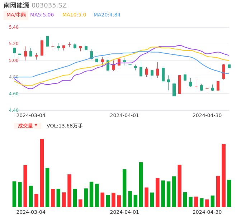Screen dimensions: 246x217
Task: Click the last green volume bar on the right
Action: point(229,193)
